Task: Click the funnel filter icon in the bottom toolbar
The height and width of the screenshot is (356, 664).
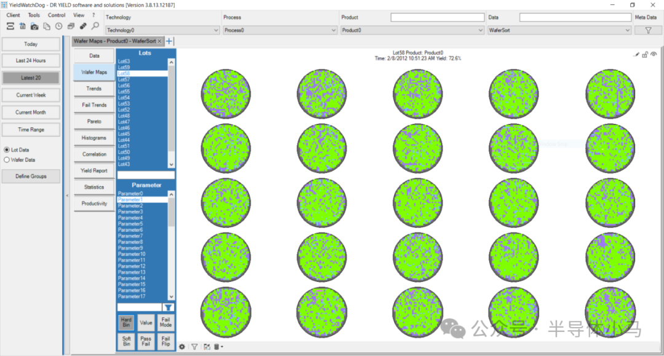Action: 194,347
